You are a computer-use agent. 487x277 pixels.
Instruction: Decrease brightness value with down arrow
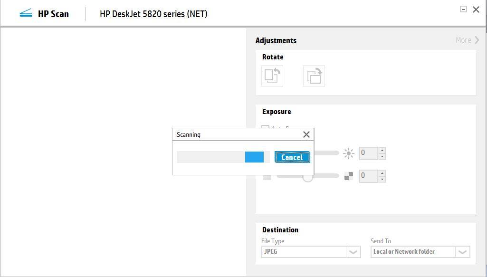(382, 156)
